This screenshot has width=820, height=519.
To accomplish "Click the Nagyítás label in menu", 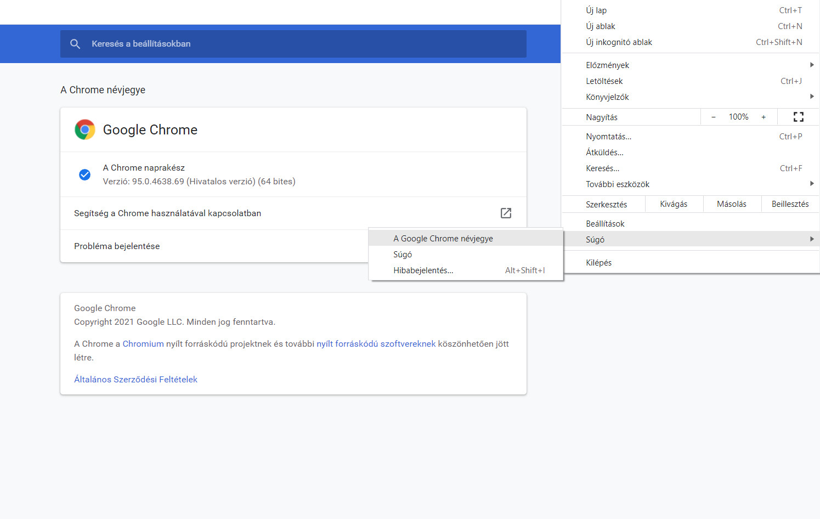I will [x=601, y=117].
